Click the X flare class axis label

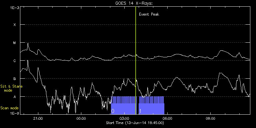point(15,25)
